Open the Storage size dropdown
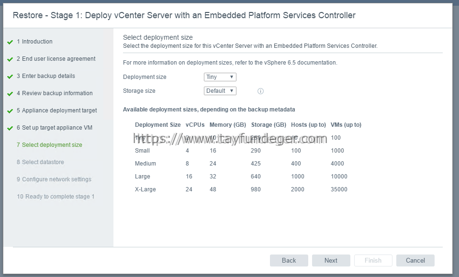This screenshot has height=277, width=459. 220,91
